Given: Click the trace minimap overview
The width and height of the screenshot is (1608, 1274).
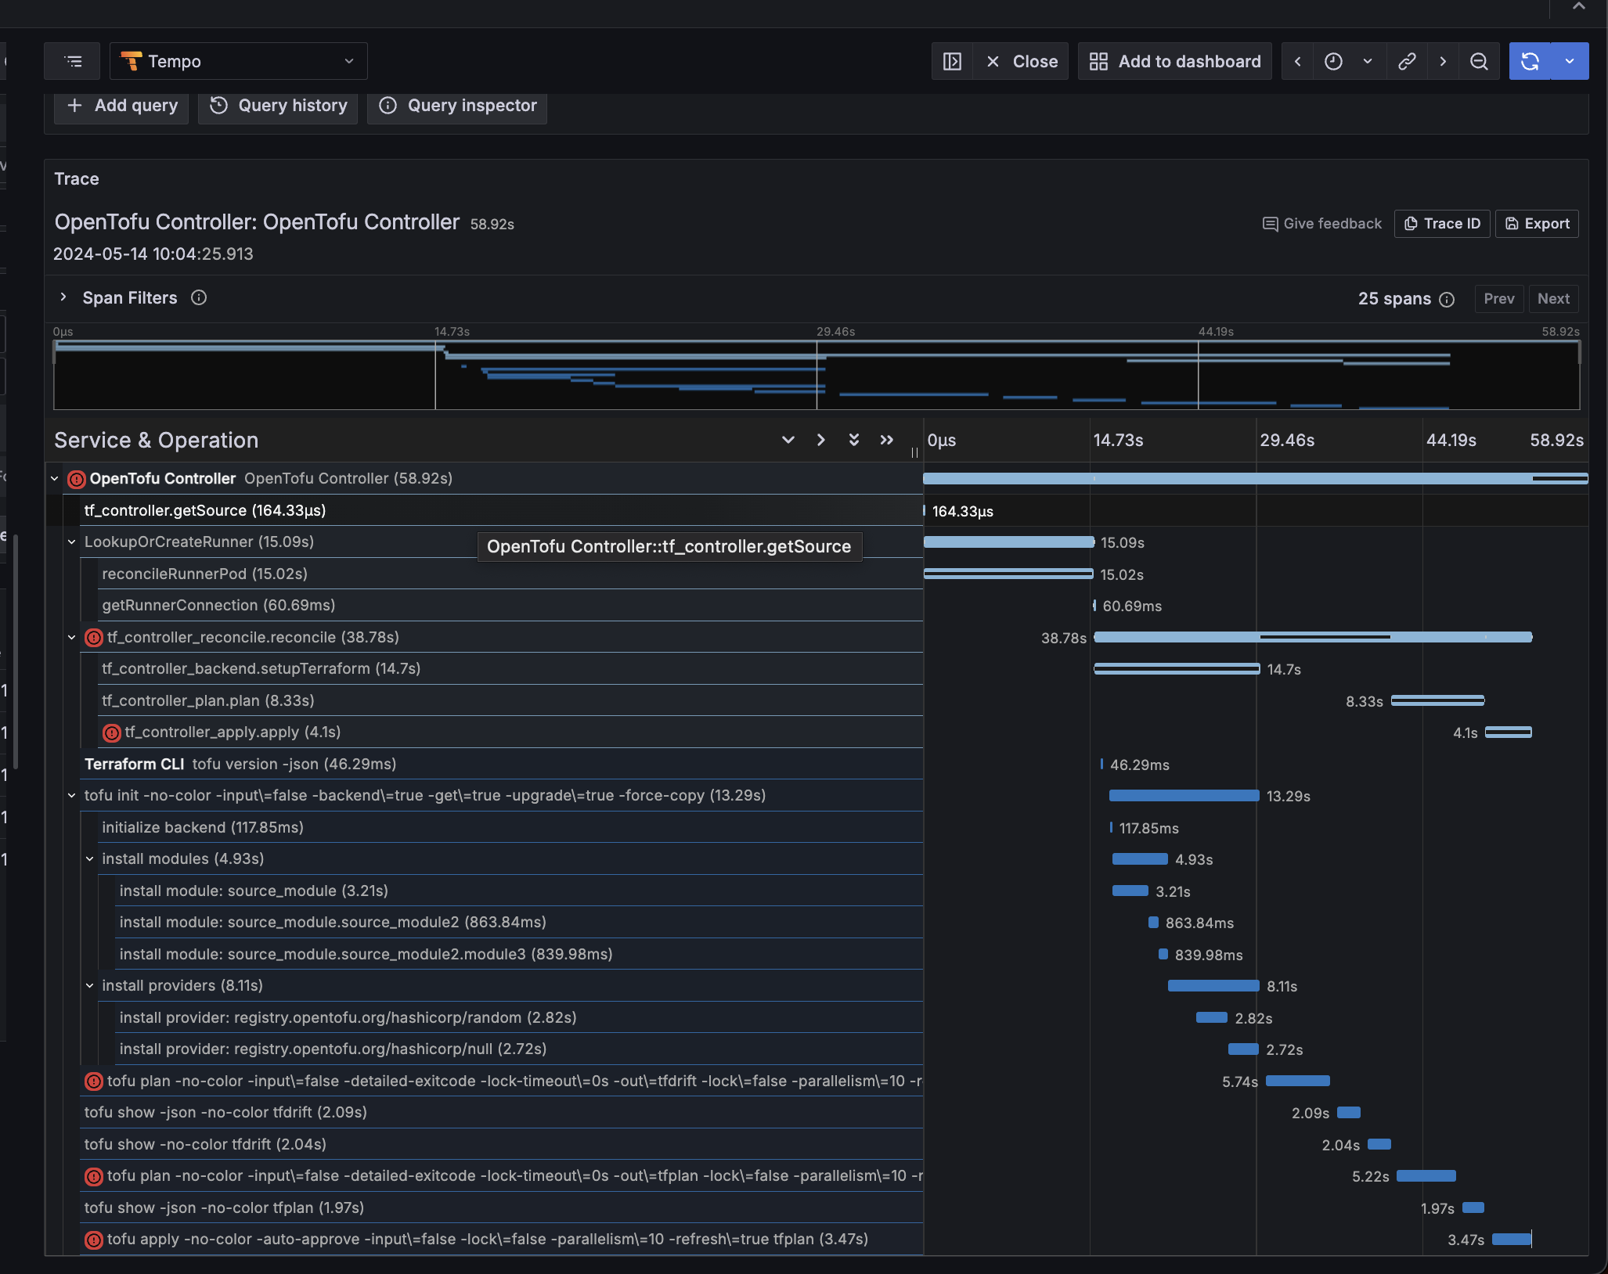Looking at the screenshot, I should pyautogui.click(x=817, y=374).
